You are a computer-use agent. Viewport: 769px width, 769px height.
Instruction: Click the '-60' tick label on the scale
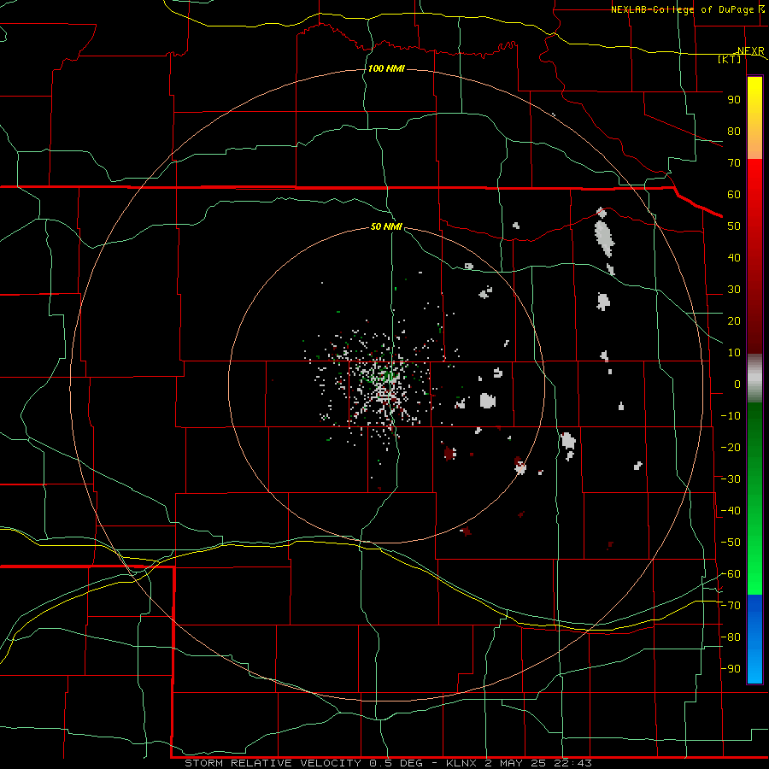(731, 574)
